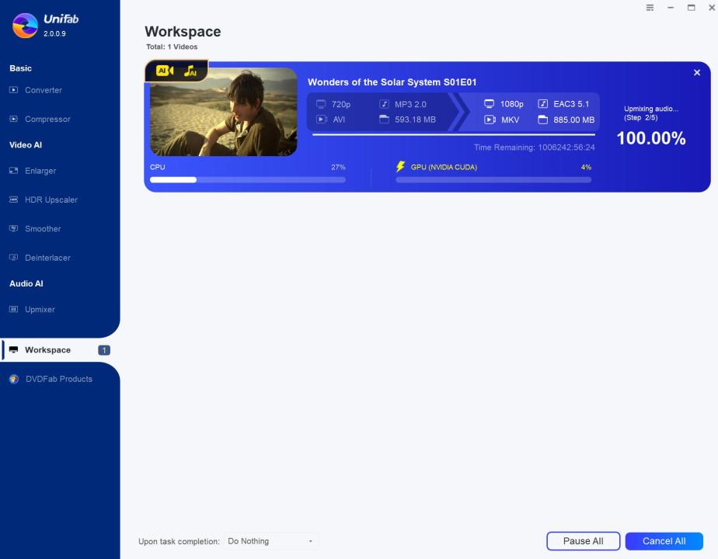Open the Upmixer audio icon
The image size is (718, 559).
(x=14, y=309)
